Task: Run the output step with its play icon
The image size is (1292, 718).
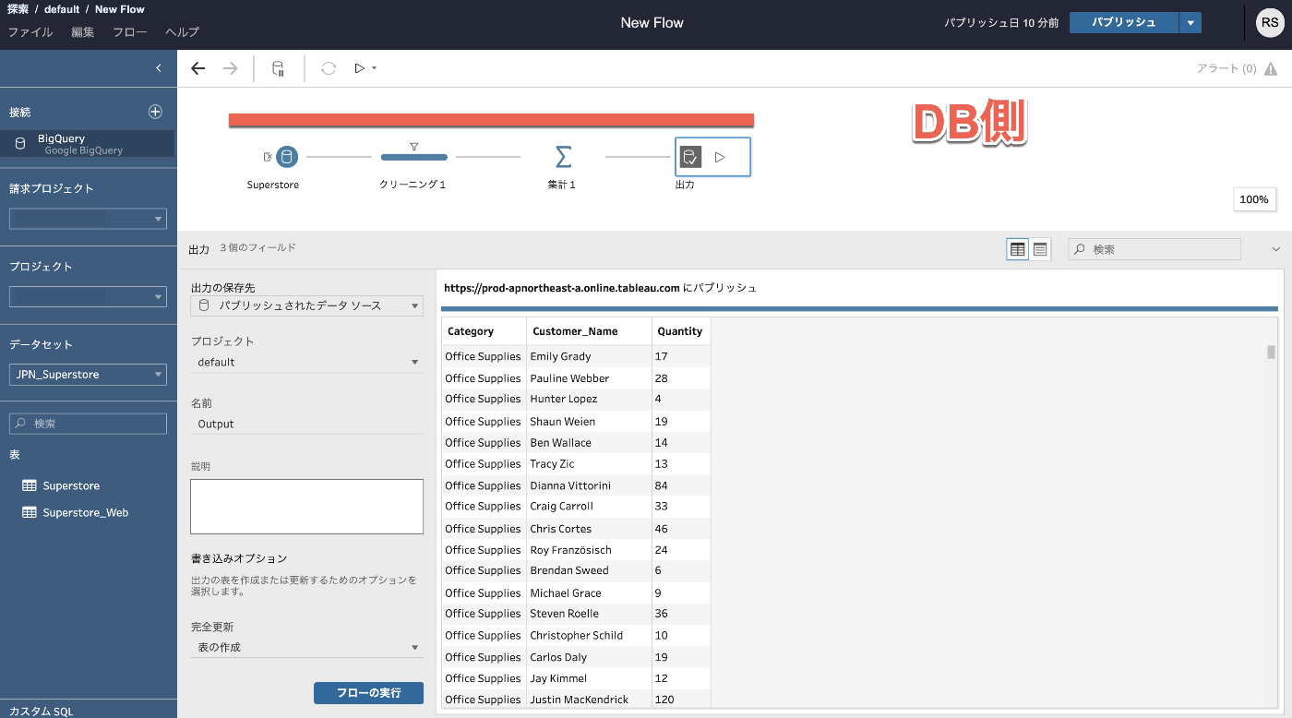Action: (720, 157)
